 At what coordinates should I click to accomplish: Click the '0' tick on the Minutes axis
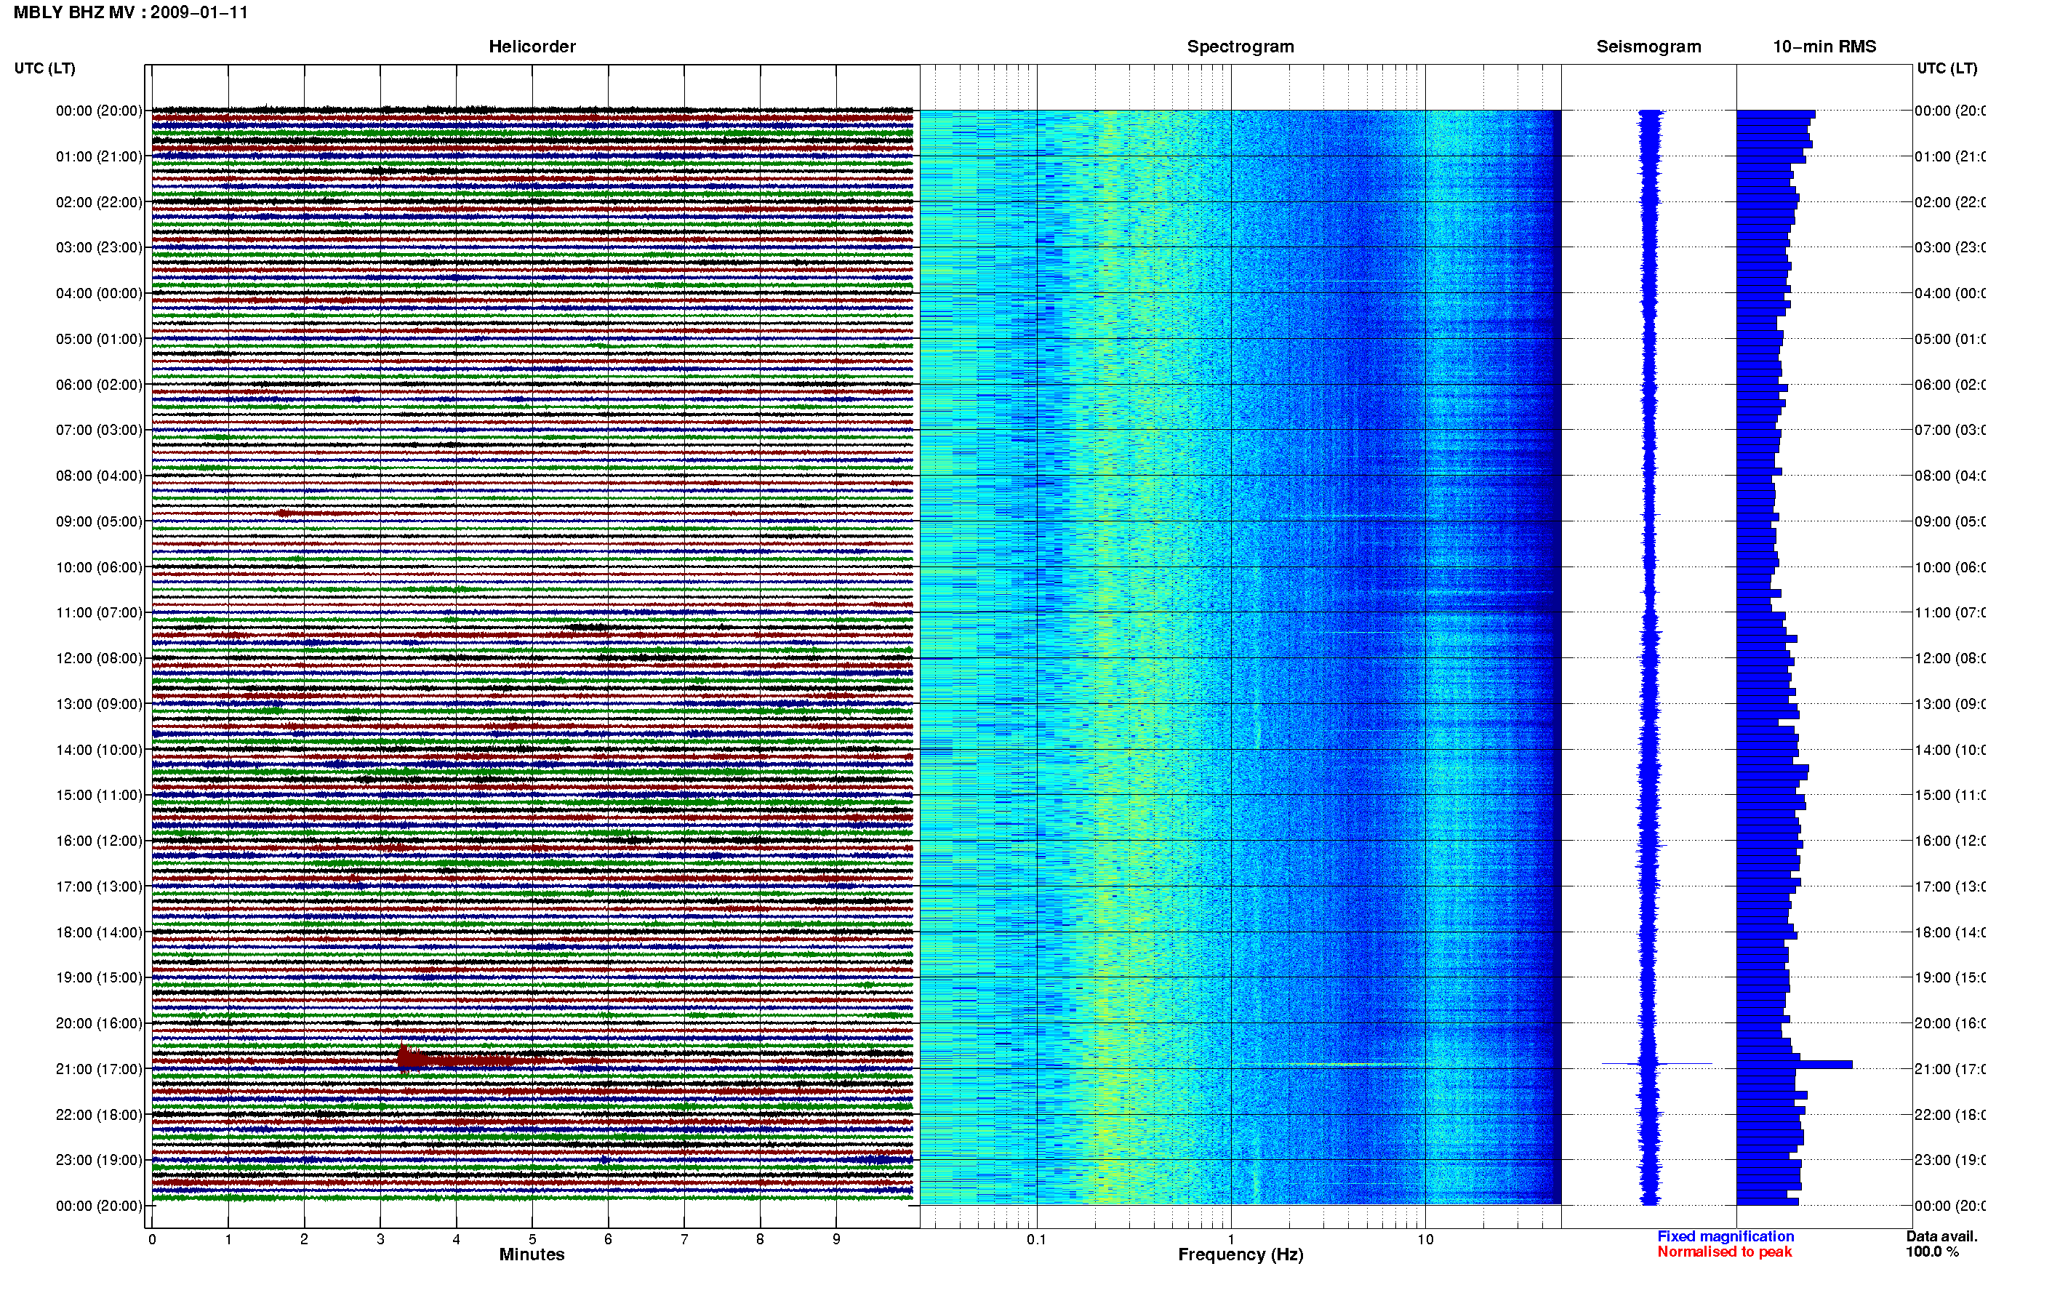[152, 1239]
